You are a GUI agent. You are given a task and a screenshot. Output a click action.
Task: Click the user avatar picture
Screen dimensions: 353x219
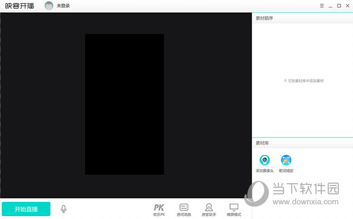coord(49,6)
